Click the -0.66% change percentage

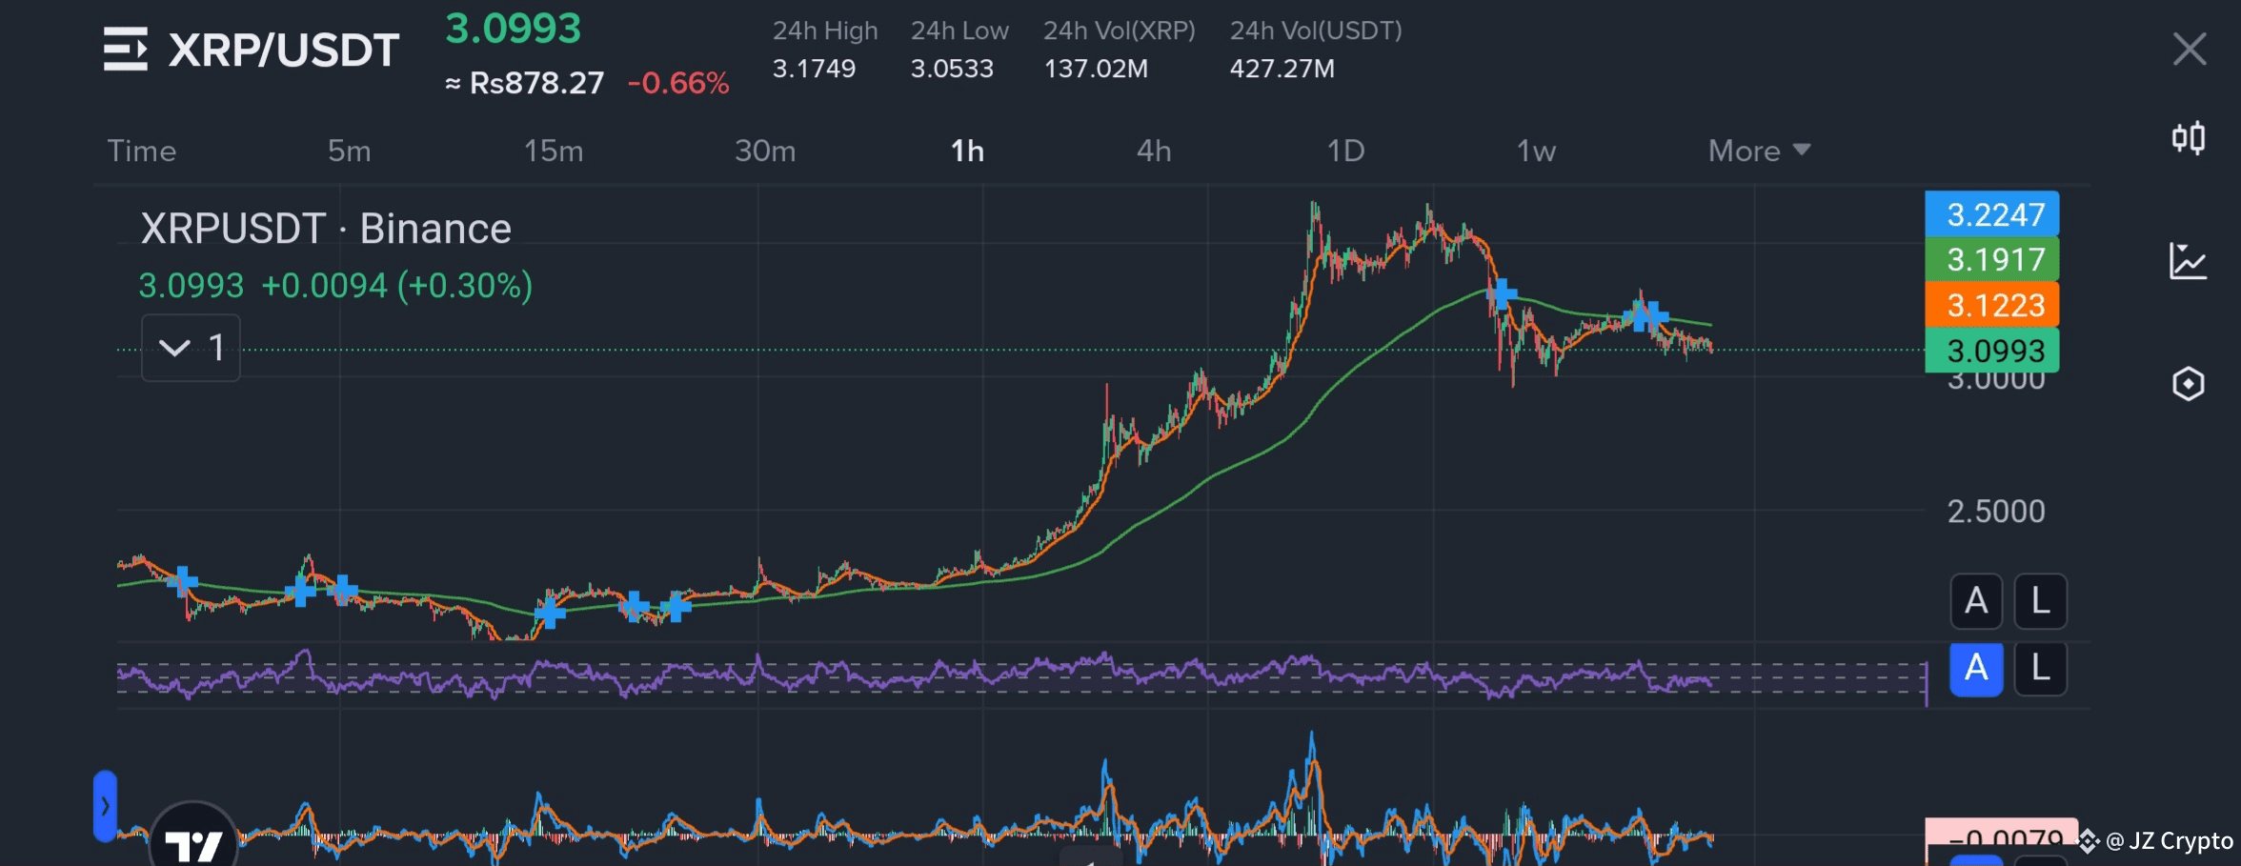678,83
